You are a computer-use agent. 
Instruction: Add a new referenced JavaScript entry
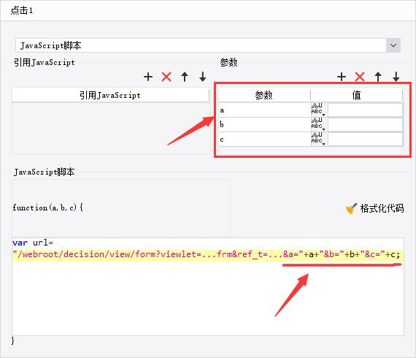pos(148,77)
